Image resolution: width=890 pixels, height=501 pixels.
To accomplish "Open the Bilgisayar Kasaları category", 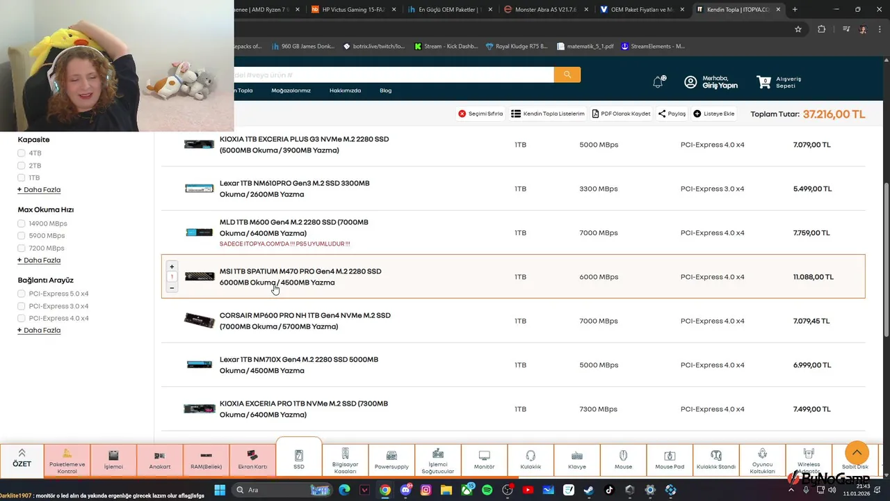I will coord(345,460).
